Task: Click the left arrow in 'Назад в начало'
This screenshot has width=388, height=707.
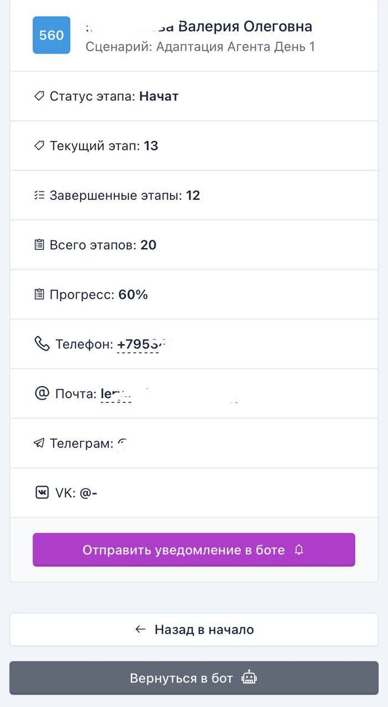Action: (139, 629)
